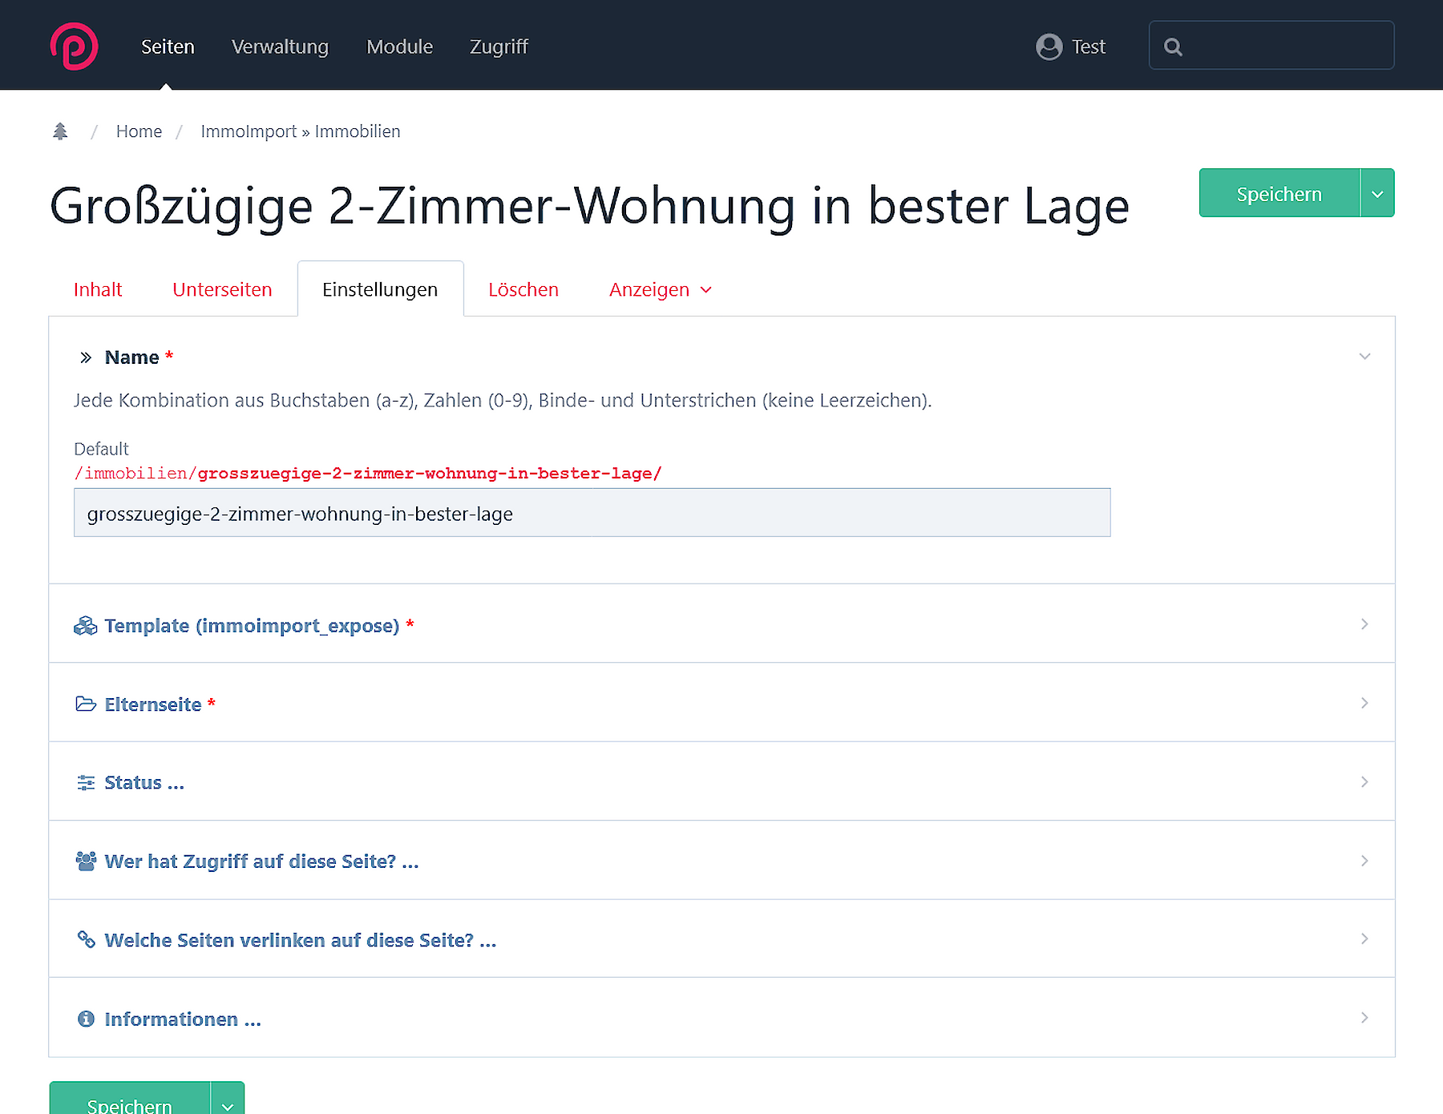1443x1114 pixels.
Task: Click the green Speichern button
Action: pos(1278,193)
